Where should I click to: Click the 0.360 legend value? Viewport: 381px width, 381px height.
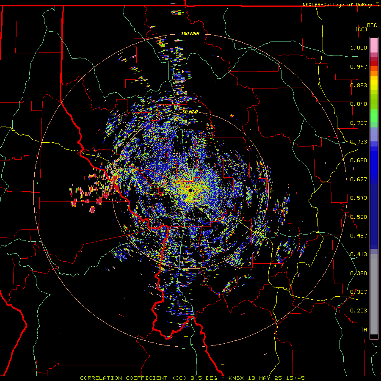pos(359,273)
